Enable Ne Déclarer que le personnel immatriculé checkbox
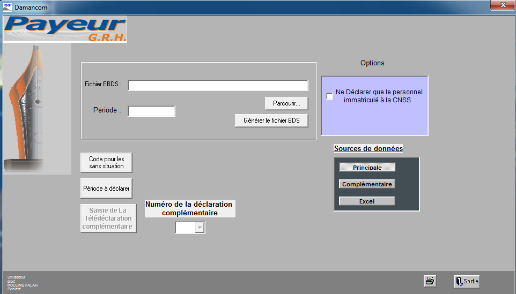516x294 pixels. [x=330, y=96]
